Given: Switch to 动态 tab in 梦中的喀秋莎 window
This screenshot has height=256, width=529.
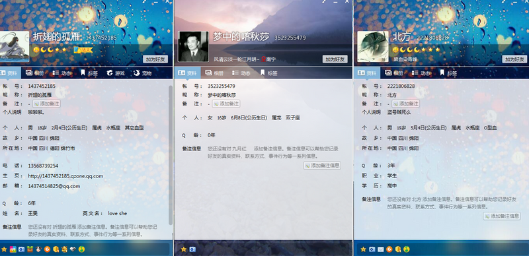Looking at the screenshot, I should (x=242, y=73).
